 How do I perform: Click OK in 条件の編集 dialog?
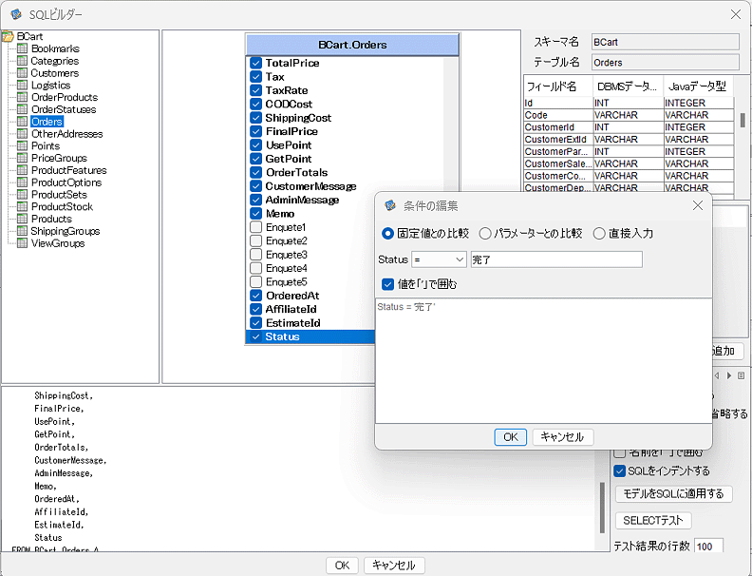point(510,437)
